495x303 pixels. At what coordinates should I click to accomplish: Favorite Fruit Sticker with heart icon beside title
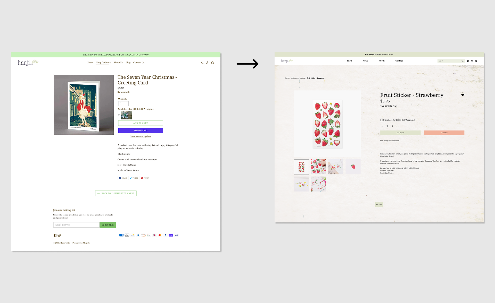[463, 95]
